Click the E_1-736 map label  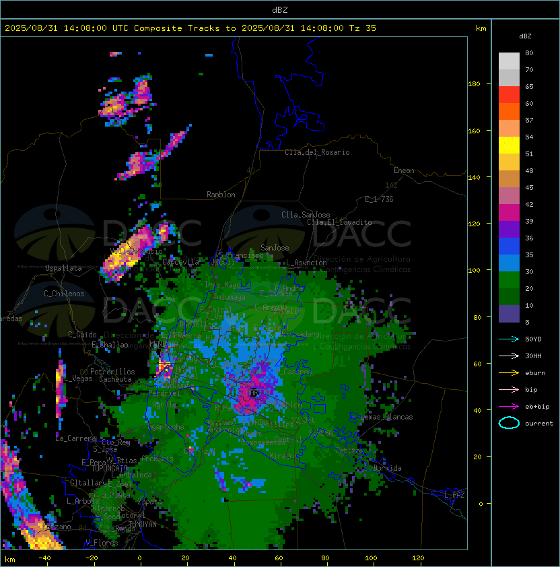tap(379, 199)
